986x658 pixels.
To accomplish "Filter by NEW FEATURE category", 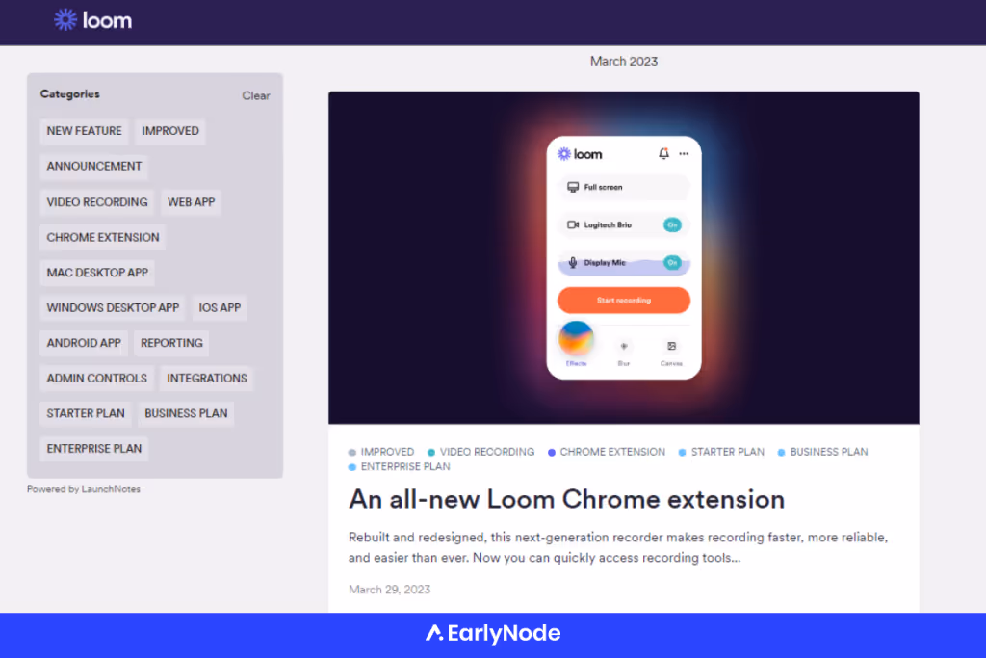I will (85, 131).
